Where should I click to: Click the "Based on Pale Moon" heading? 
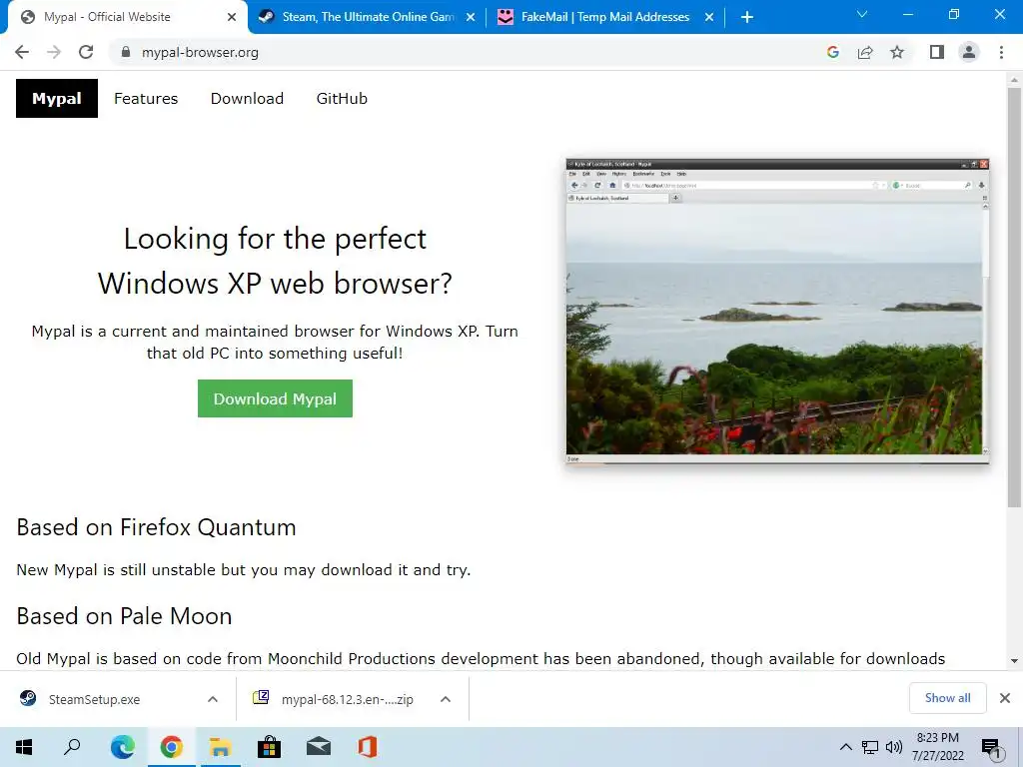[124, 615]
